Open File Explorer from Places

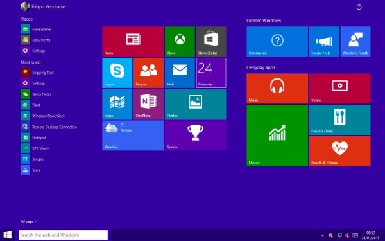(36, 29)
